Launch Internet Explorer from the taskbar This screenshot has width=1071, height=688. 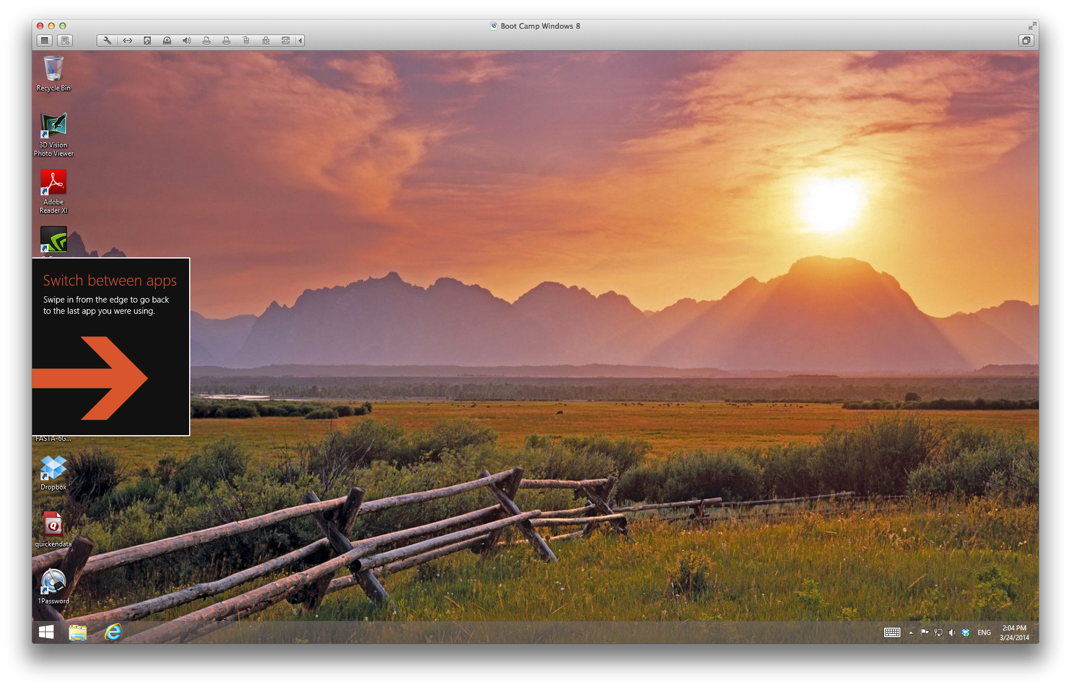[113, 632]
